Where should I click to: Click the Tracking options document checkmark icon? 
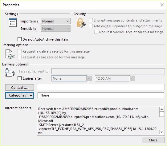(x=10, y=54)
